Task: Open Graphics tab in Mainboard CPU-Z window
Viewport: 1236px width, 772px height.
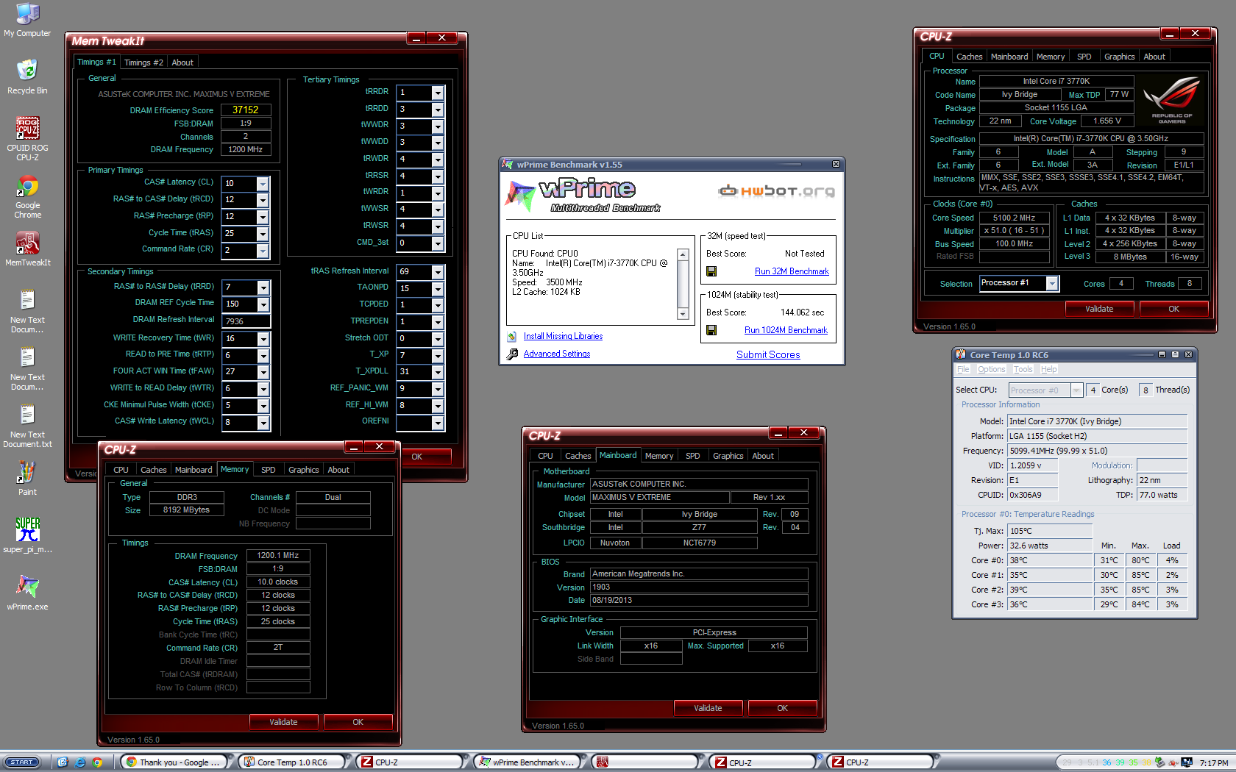Action: click(728, 456)
